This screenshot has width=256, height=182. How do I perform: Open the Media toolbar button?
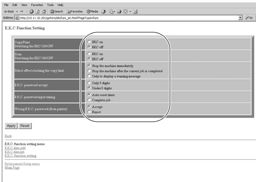pos(92,12)
